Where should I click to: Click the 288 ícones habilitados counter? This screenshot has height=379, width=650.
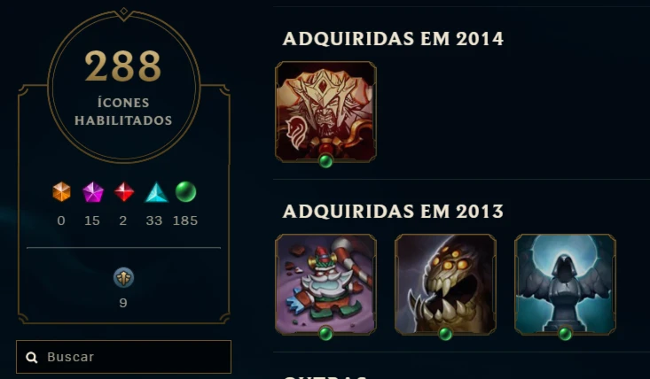123,87
